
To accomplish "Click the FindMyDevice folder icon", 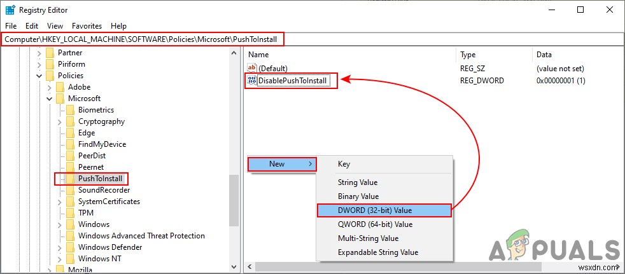I will [x=70, y=144].
